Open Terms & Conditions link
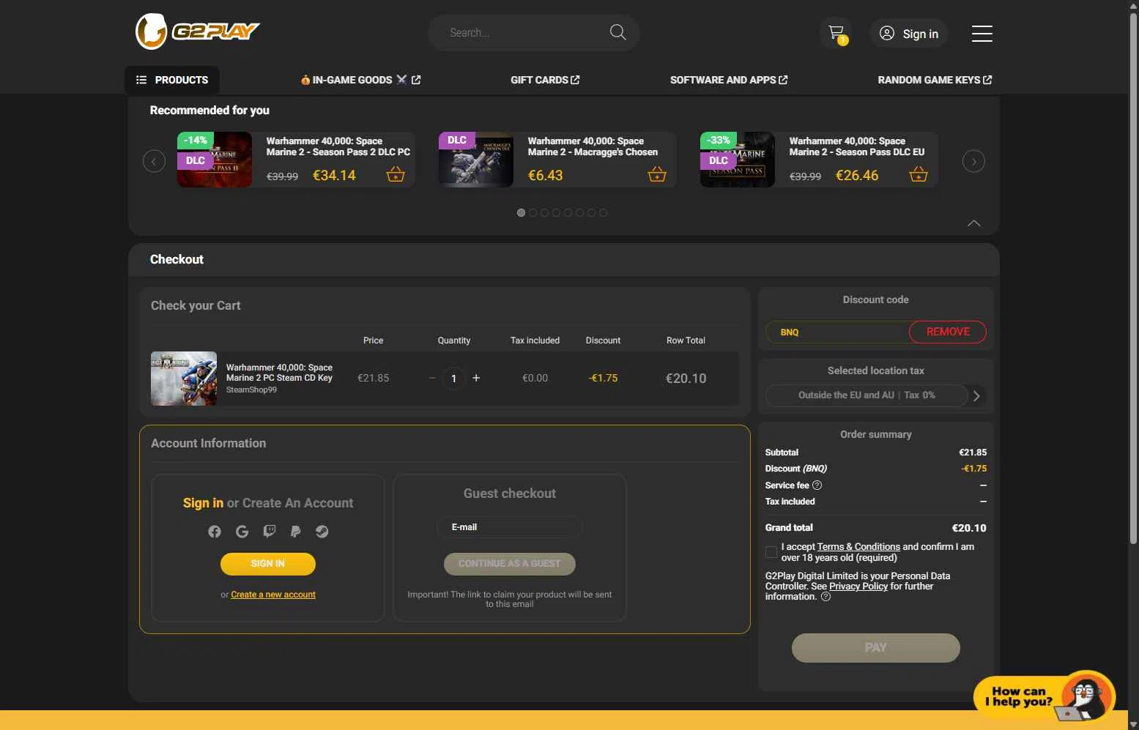The image size is (1139, 730). coord(858,547)
